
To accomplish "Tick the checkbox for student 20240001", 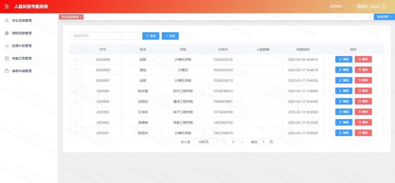I will (x=76, y=81).
